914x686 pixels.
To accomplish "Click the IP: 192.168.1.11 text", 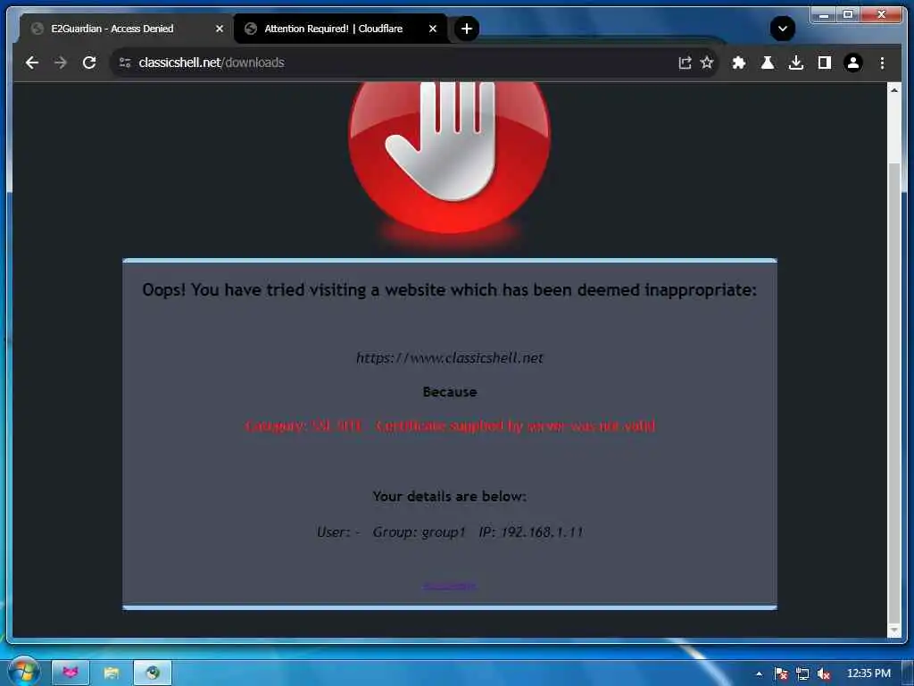I will (x=530, y=532).
